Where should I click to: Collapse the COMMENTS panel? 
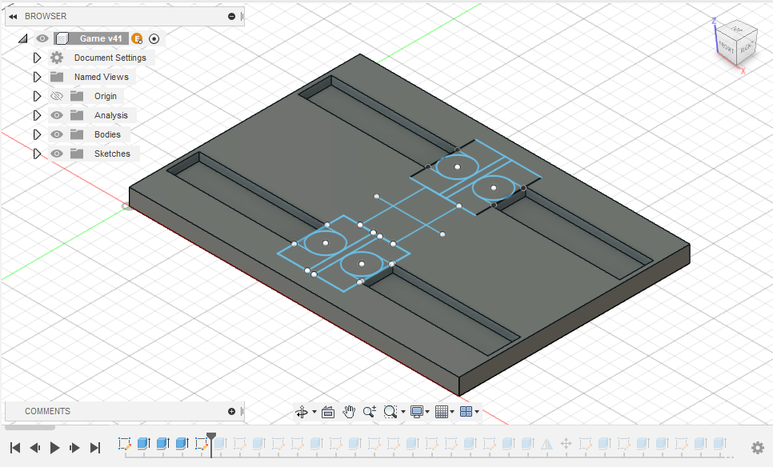(x=231, y=411)
